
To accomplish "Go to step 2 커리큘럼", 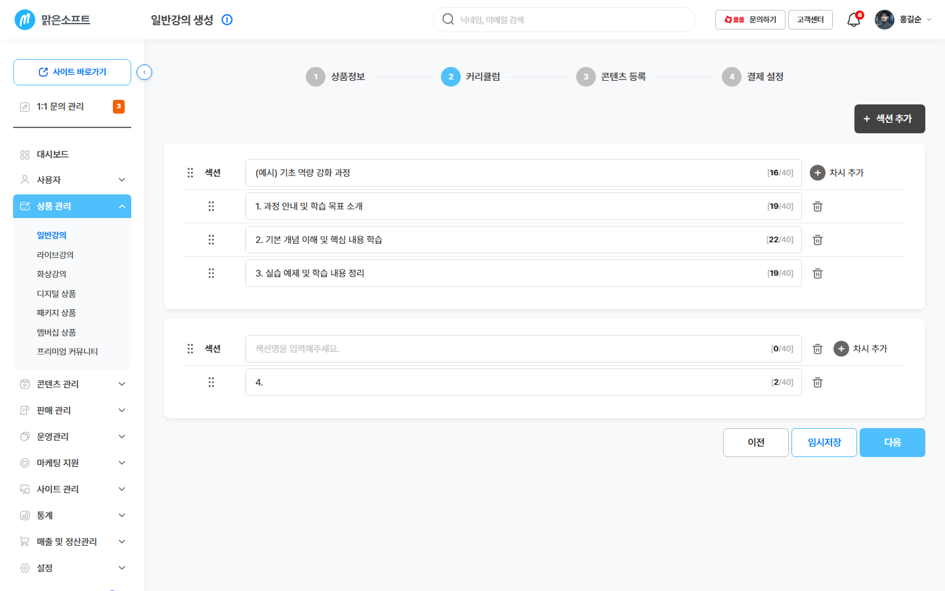I will 471,77.
